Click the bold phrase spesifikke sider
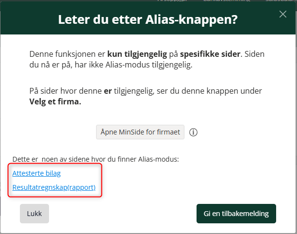 click(210, 54)
